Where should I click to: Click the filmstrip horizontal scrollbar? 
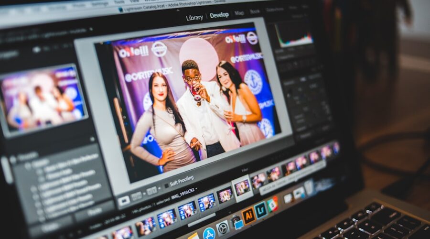coord(202,220)
